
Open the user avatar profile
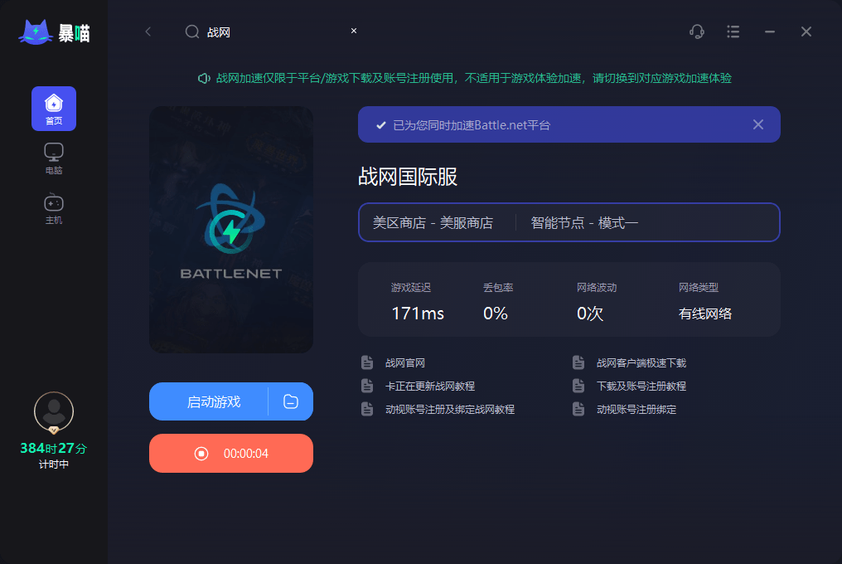point(54,412)
